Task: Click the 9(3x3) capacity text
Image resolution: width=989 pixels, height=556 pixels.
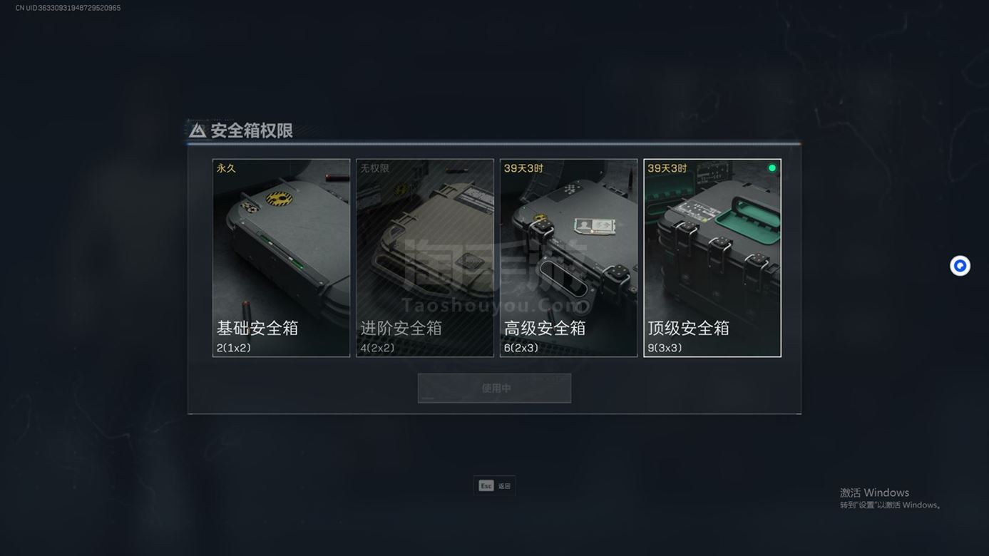Action: (x=665, y=348)
